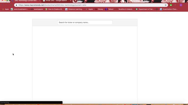View site security via the padlock icon

tap(16, 5)
